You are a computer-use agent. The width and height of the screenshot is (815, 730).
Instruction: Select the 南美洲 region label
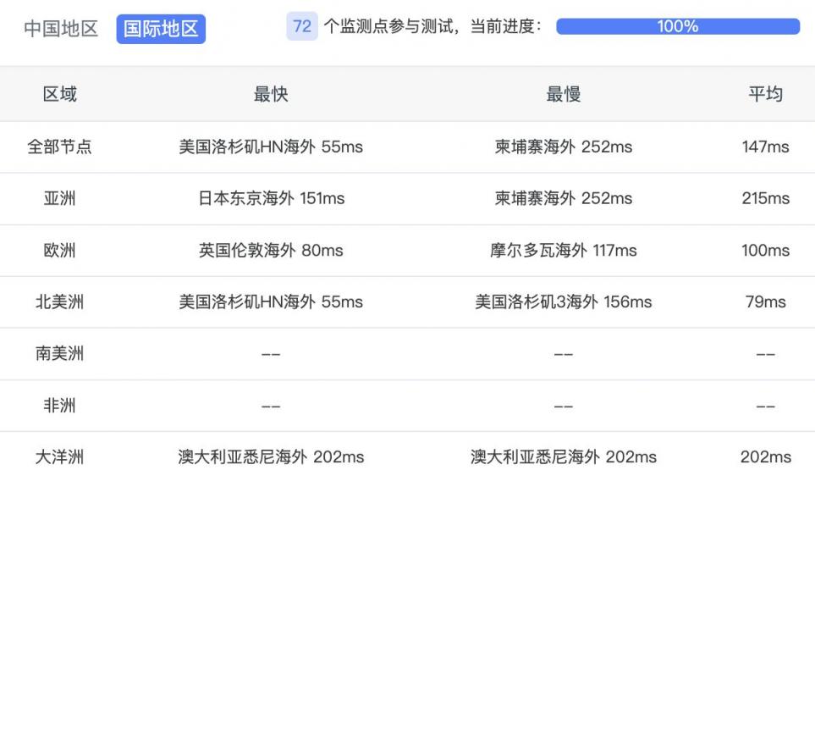pos(59,354)
